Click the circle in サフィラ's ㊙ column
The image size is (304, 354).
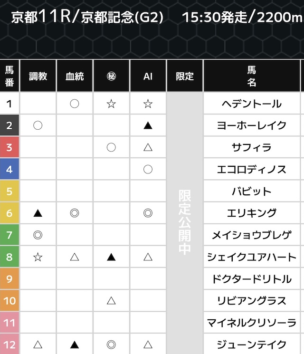point(111,148)
